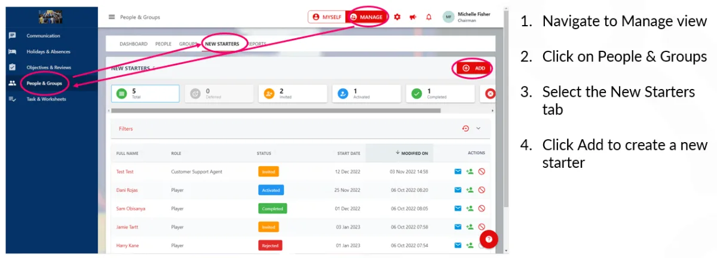Click the envelope icon for Jamie Tartt
The image size is (717, 258).
click(458, 227)
